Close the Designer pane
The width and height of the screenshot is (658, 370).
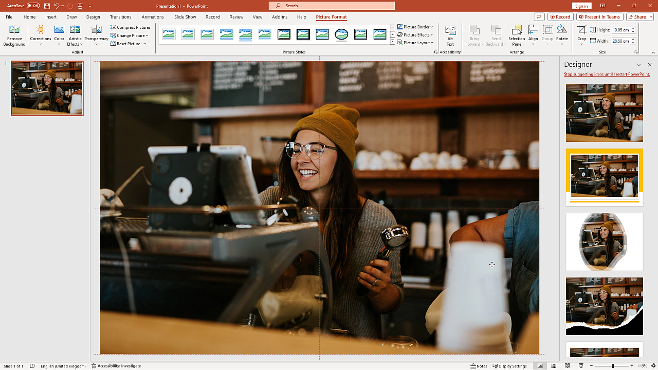pos(650,65)
